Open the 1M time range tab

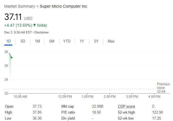[37, 41]
